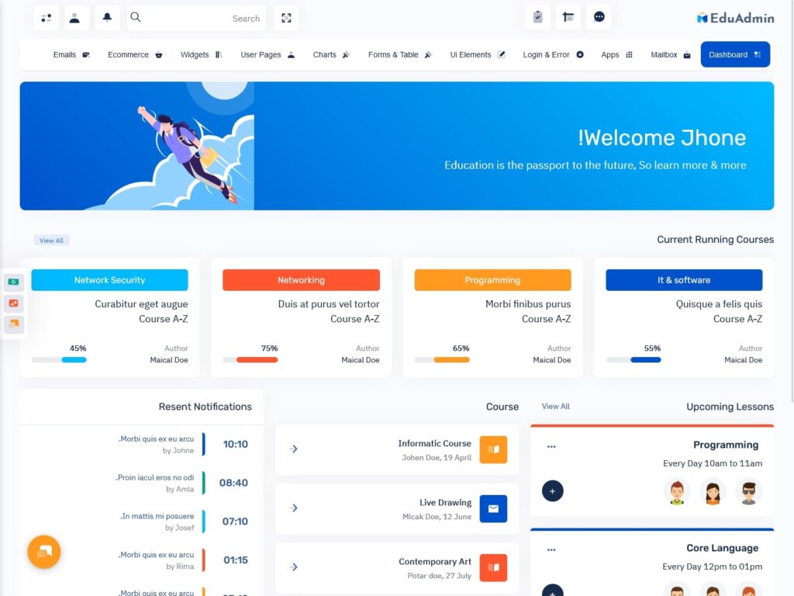Open the apps grid icon top left
The image size is (794, 596).
pyautogui.click(x=46, y=17)
